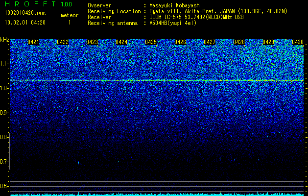Viewport: 308px width, 196px height.
Task: Click the yellow spike in the bottom power graph
Action: [x=220, y=193]
